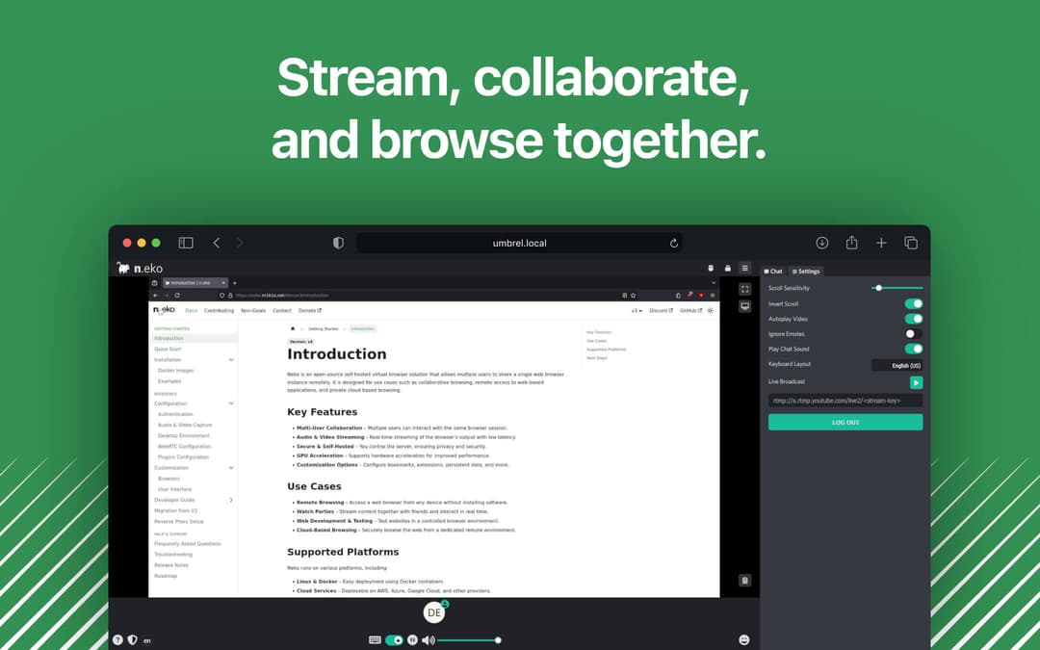Turn off Autoplay Video switch
The image size is (1040, 650).
[913, 319]
